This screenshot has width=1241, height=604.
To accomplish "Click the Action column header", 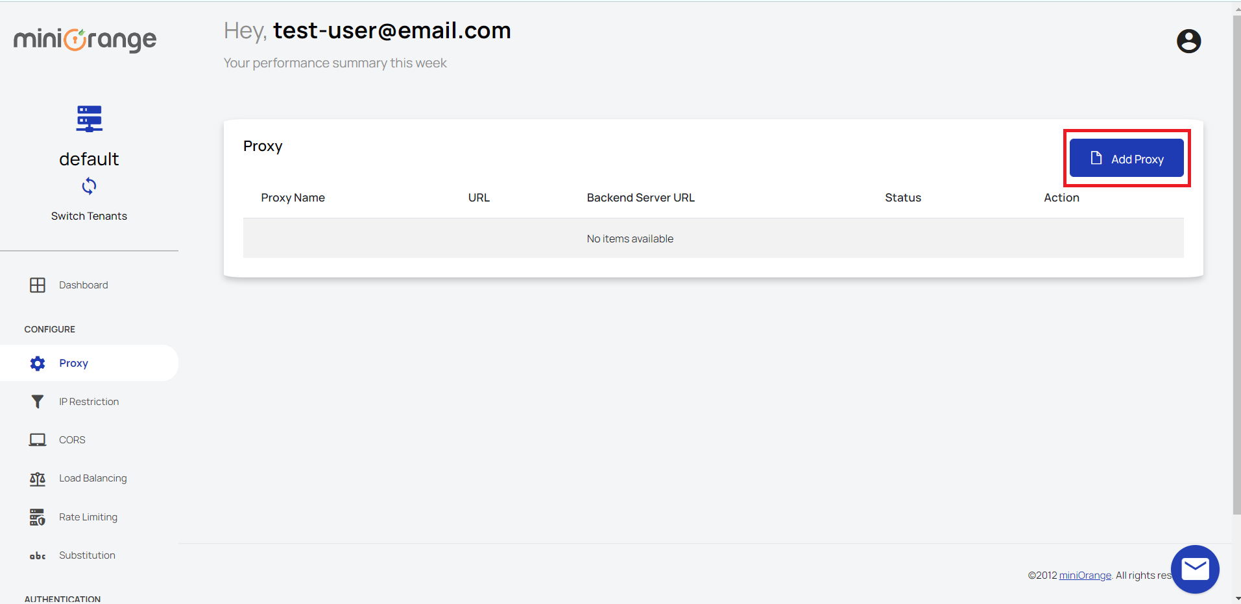I will [x=1062, y=198].
